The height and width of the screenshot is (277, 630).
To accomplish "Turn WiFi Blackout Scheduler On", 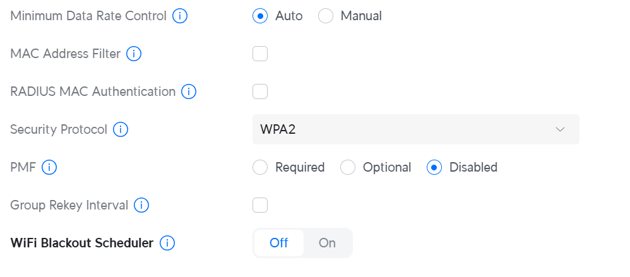I will 327,243.
